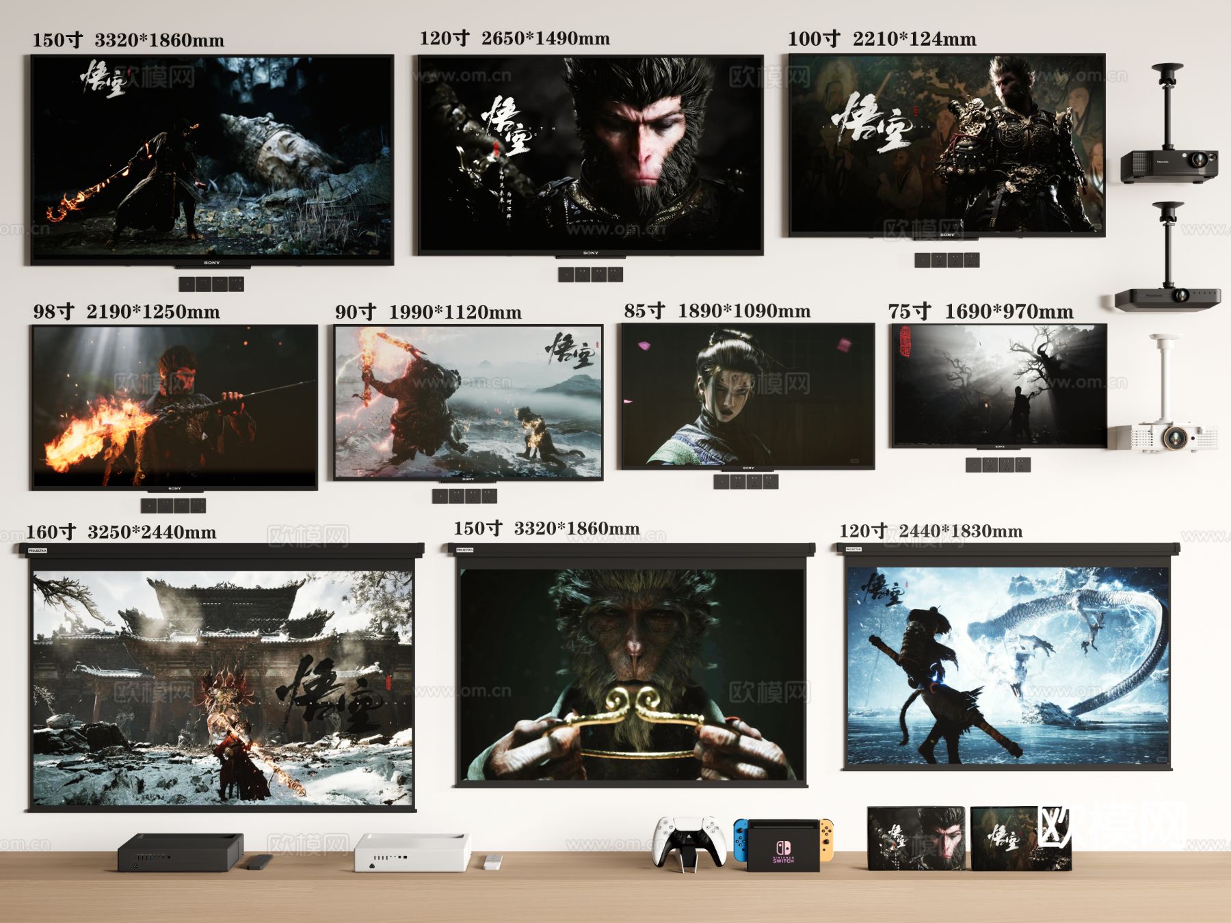Click the '150寸 3320*1860mm' label above the projector screen
1231x923 pixels.
(546, 529)
